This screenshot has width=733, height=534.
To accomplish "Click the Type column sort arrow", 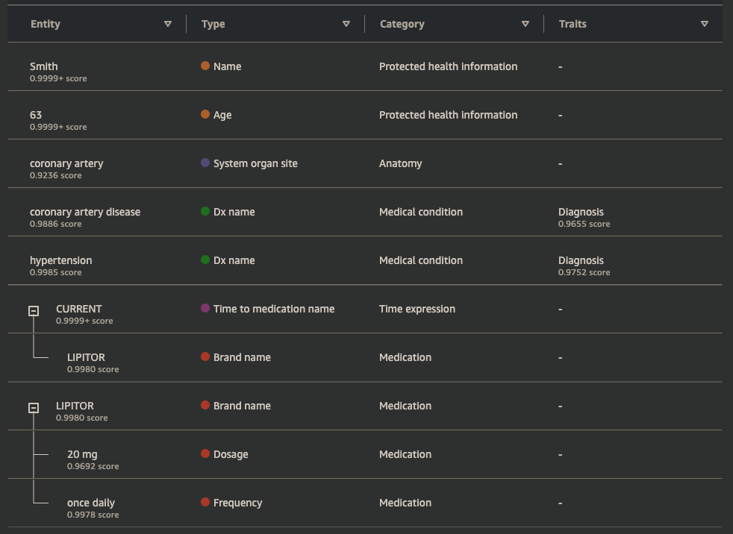I will (346, 25).
